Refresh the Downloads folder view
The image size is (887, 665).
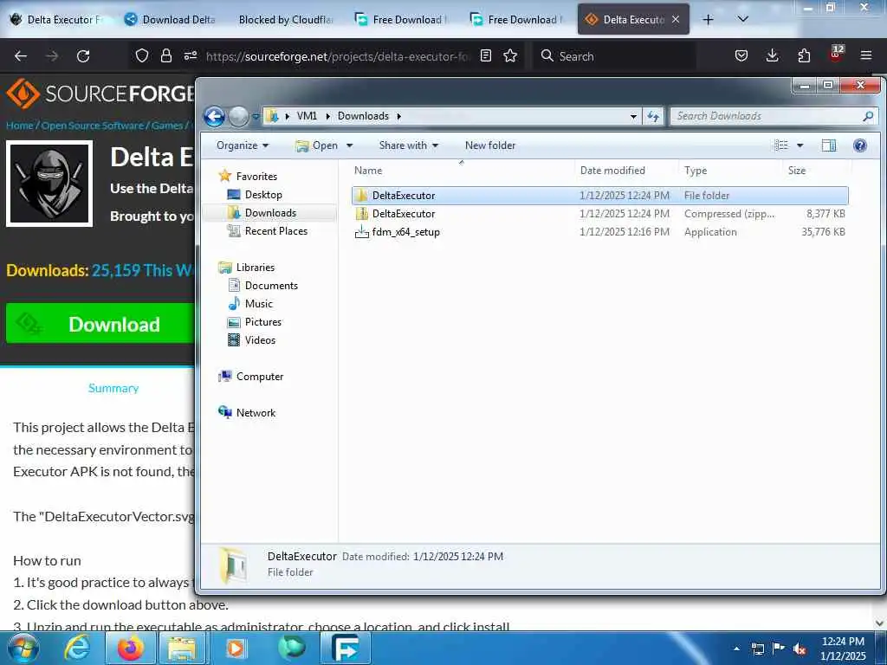tap(653, 117)
